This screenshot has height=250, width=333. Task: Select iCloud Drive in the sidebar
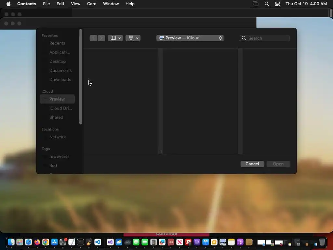57,108
